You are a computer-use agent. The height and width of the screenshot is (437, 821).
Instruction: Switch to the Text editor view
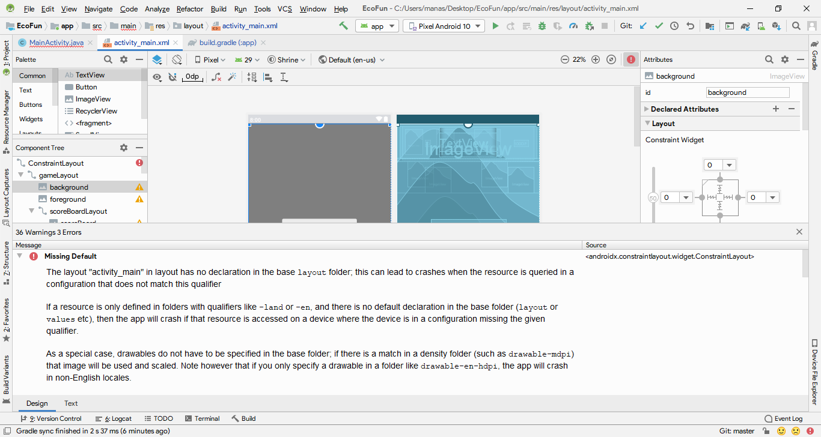click(x=71, y=403)
